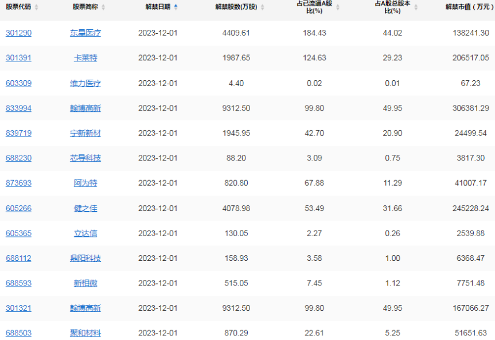495x340 pixels.
Task: Open stock code 873693 link
Action: (x=18, y=183)
